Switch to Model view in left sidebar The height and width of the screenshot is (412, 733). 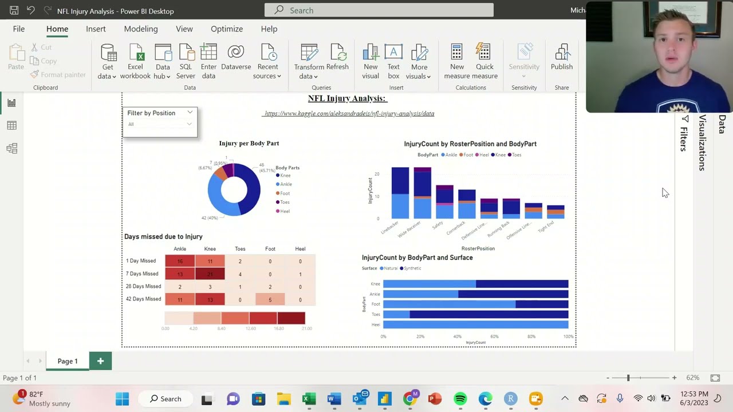[11, 149]
